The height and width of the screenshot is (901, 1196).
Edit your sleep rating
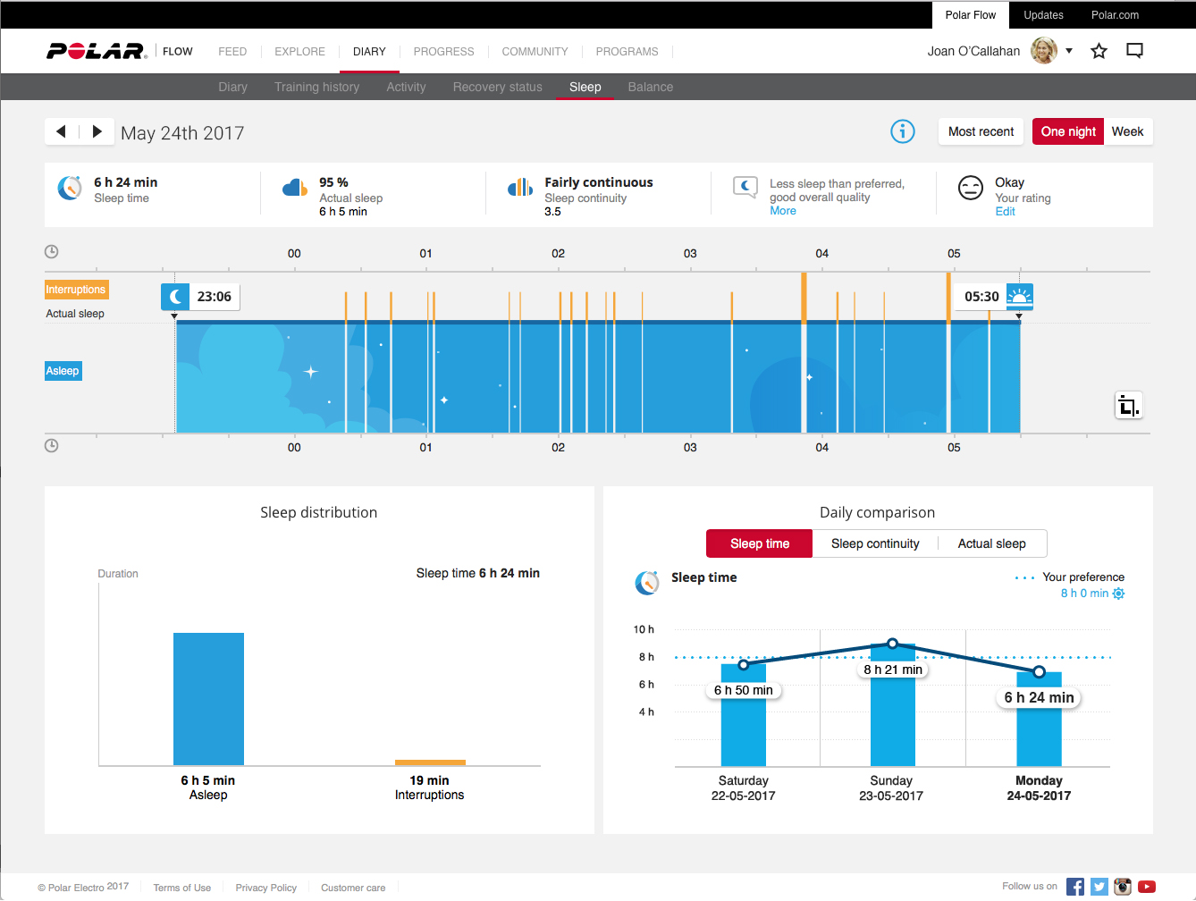1005,212
